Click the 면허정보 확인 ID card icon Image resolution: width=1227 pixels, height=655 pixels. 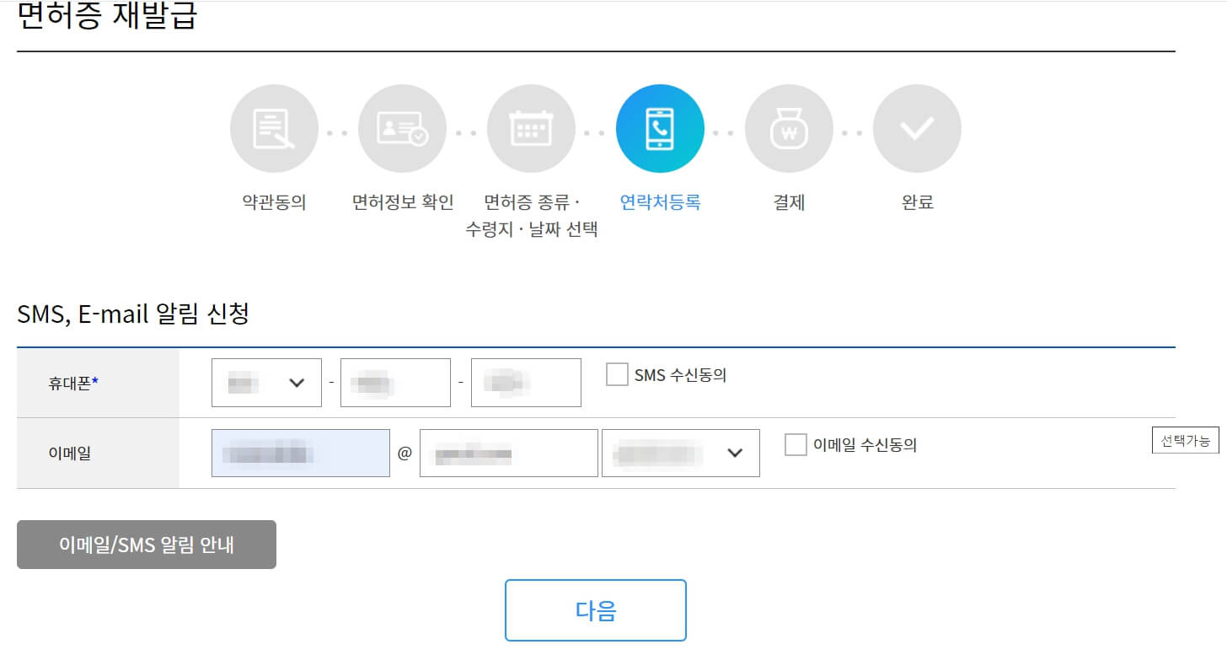402,129
